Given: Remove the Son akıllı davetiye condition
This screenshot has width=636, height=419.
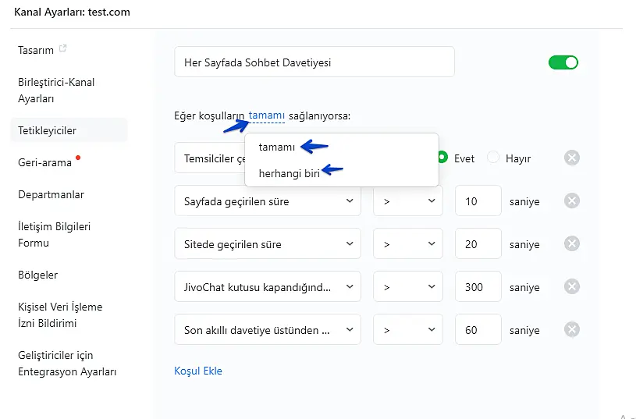Looking at the screenshot, I should click(572, 330).
